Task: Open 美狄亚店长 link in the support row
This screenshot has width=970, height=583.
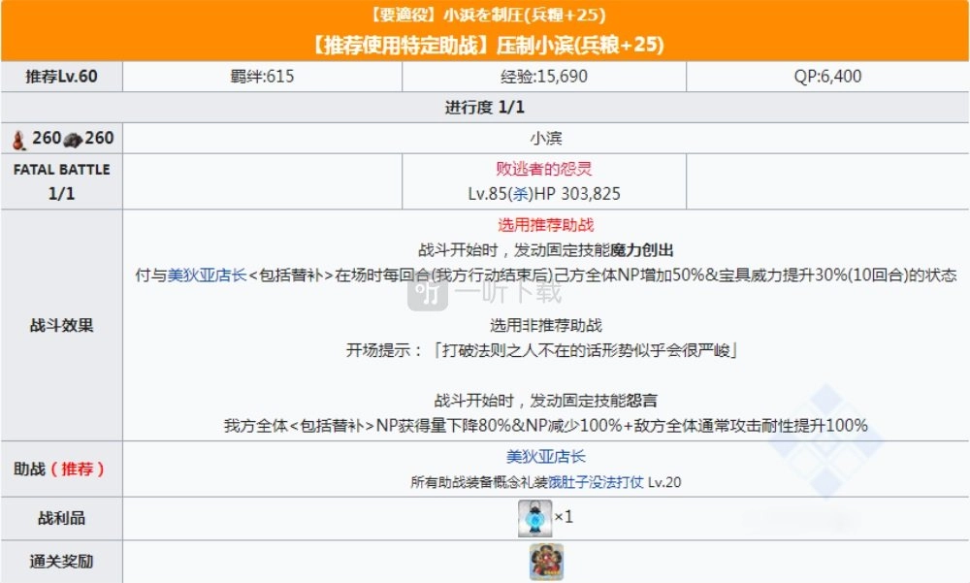Action: tap(545, 456)
